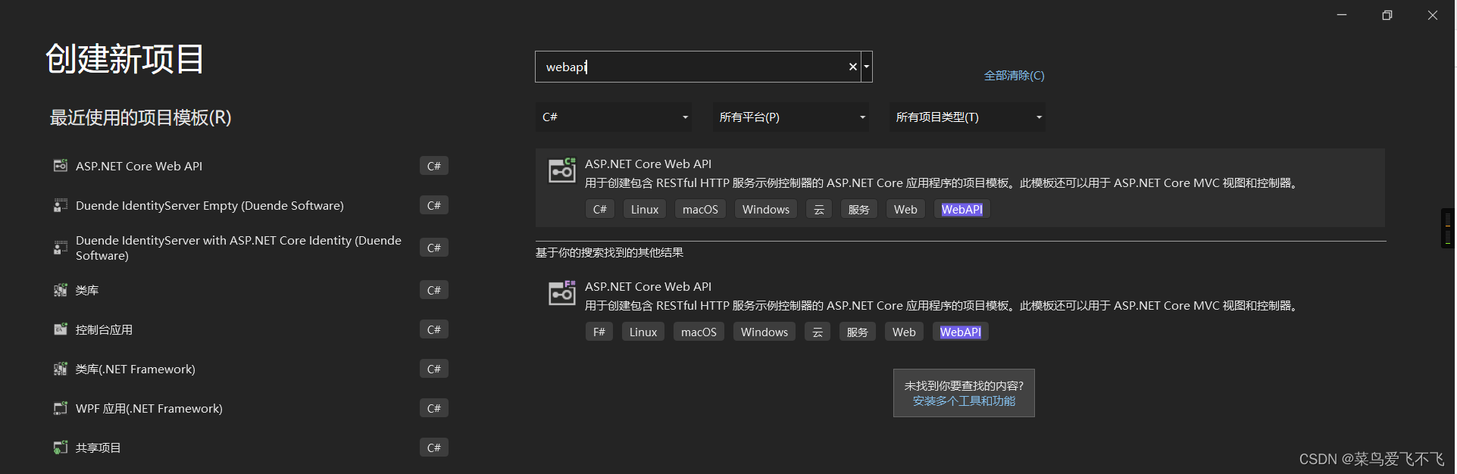Click the ASP.NET Core Web API recent template icon
Image resolution: width=1457 pixels, height=474 pixels.
[61, 166]
